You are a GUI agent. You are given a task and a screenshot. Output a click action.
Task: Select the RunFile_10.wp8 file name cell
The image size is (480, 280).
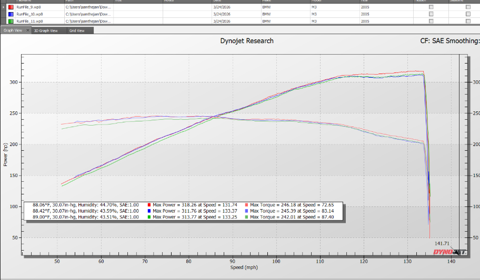(x=29, y=14)
